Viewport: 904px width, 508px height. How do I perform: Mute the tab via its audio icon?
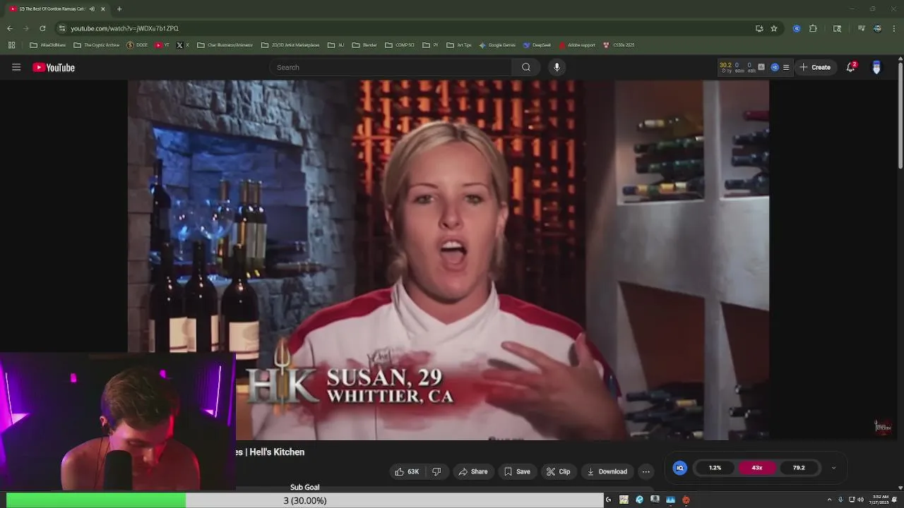pos(92,9)
